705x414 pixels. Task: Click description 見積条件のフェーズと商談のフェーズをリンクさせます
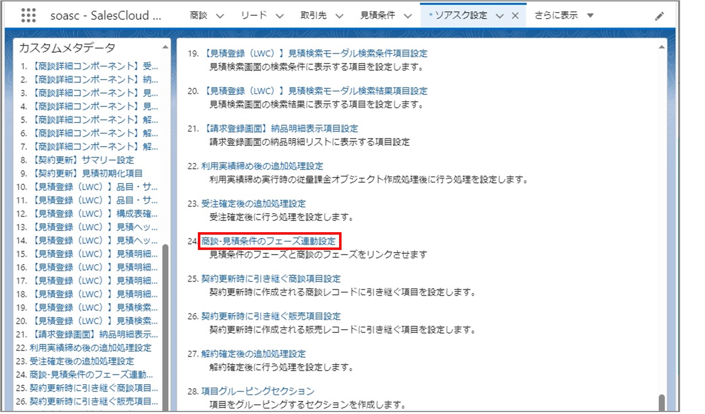coord(318,254)
